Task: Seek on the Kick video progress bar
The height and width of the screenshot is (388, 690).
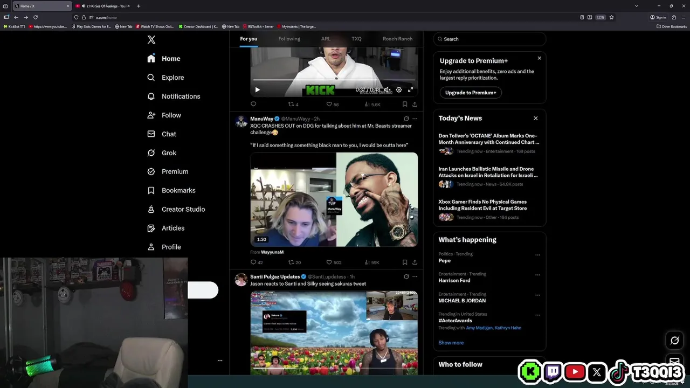Action: click(x=334, y=80)
